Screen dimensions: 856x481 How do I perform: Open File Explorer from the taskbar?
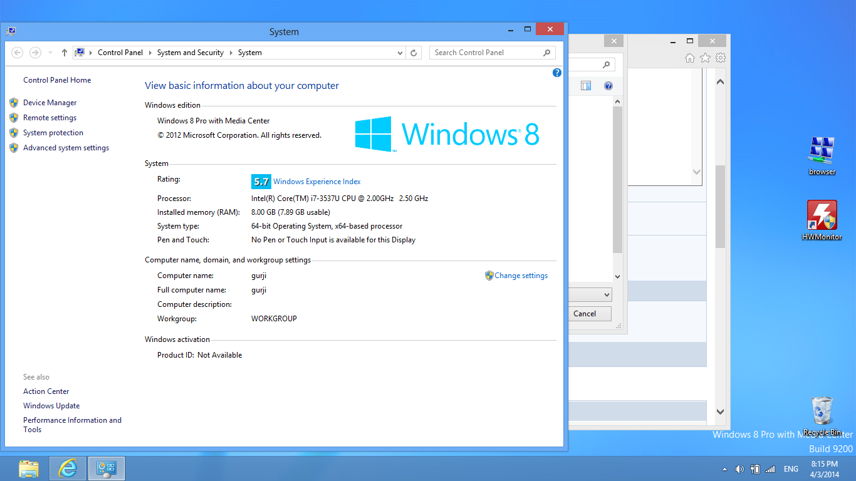click(29, 468)
